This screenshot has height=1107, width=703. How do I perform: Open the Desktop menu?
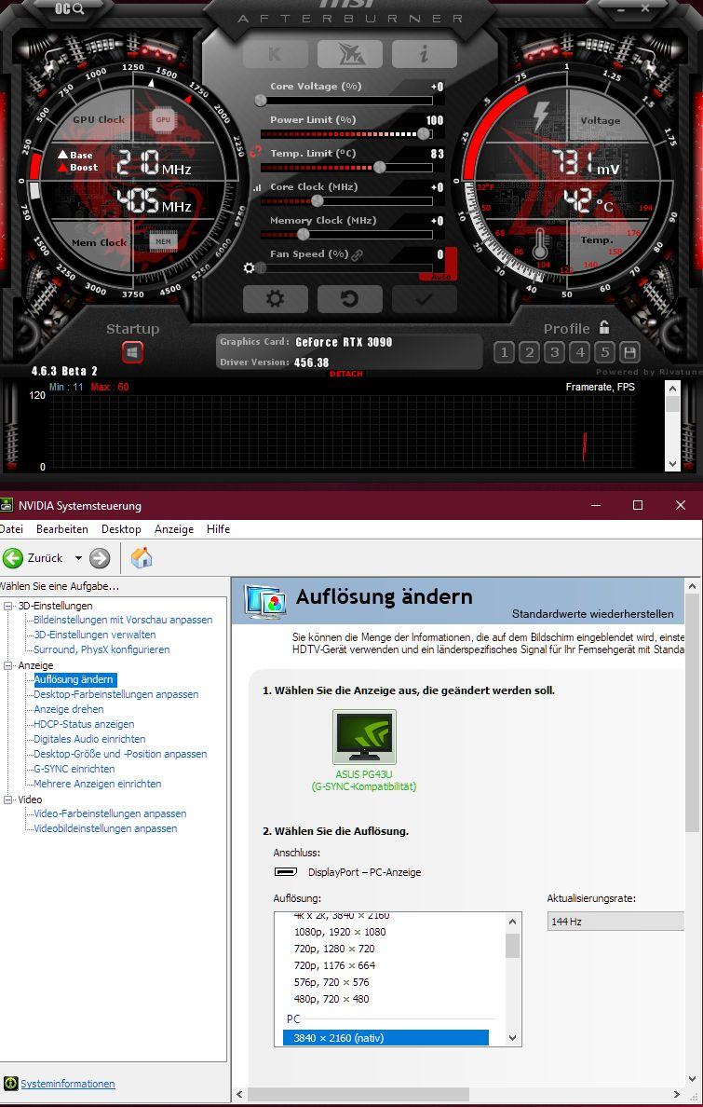tap(121, 528)
